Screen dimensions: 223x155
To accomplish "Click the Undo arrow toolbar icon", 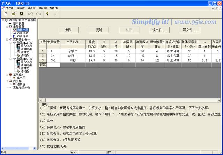I will click(30, 14).
